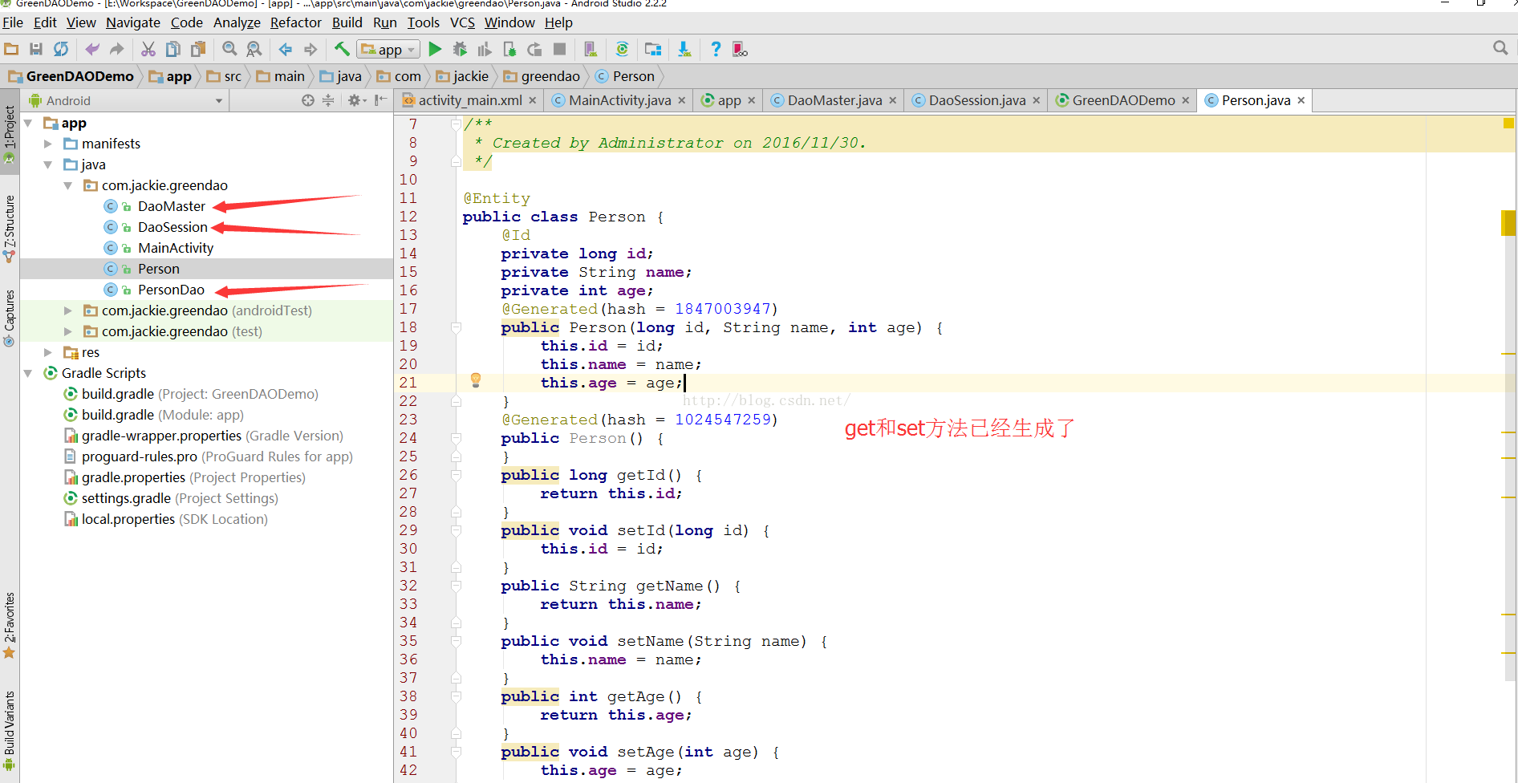Open the Refactor menu
Screen dimensions: 1518x783
pyautogui.click(x=295, y=22)
